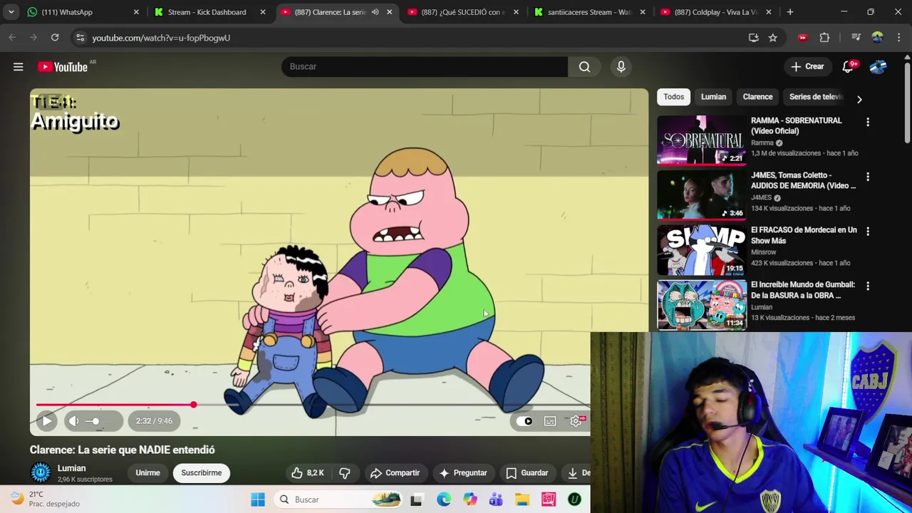Click the download arrow button below the video
912x513 pixels.
[x=576, y=472]
